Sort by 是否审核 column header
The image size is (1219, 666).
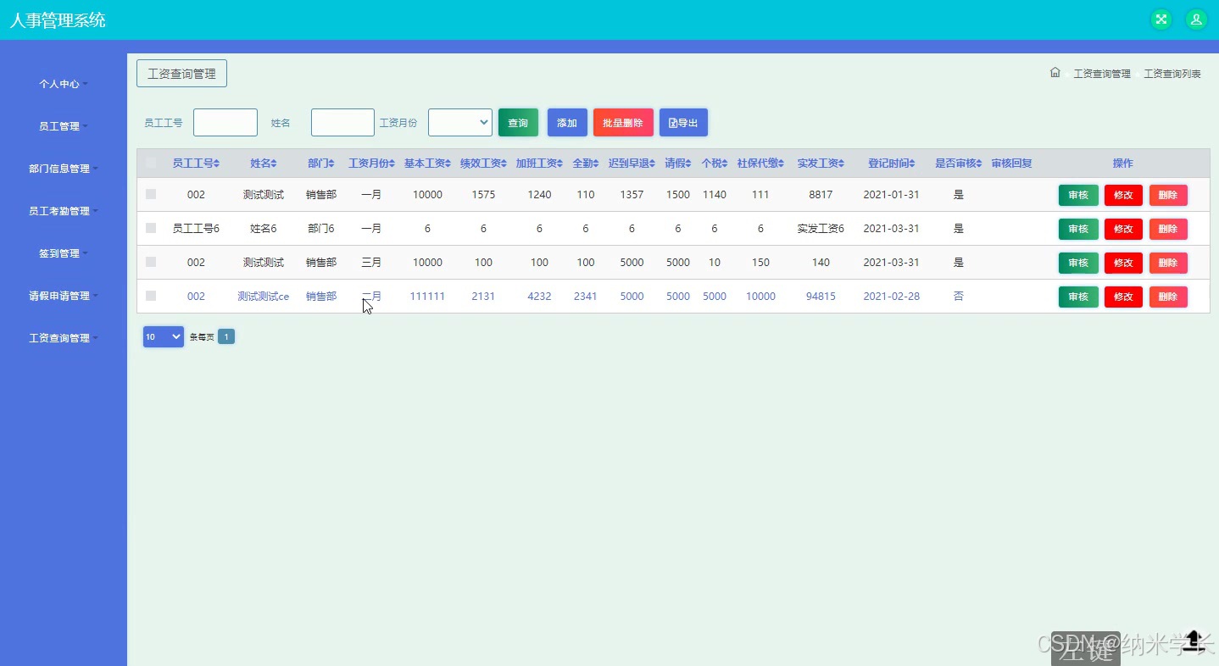coord(959,164)
